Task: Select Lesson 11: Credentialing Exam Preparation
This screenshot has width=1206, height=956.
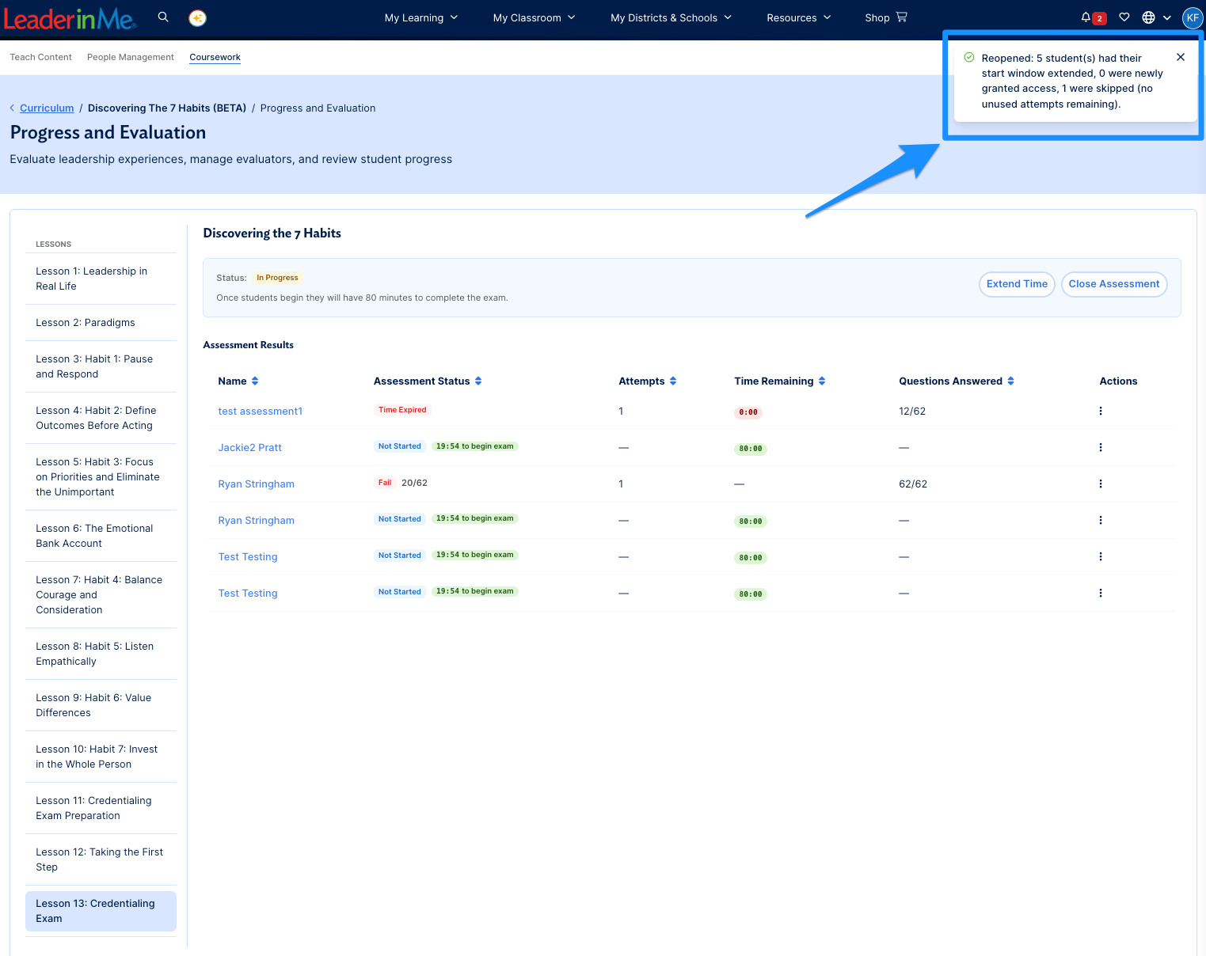Action: click(x=101, y=808)
